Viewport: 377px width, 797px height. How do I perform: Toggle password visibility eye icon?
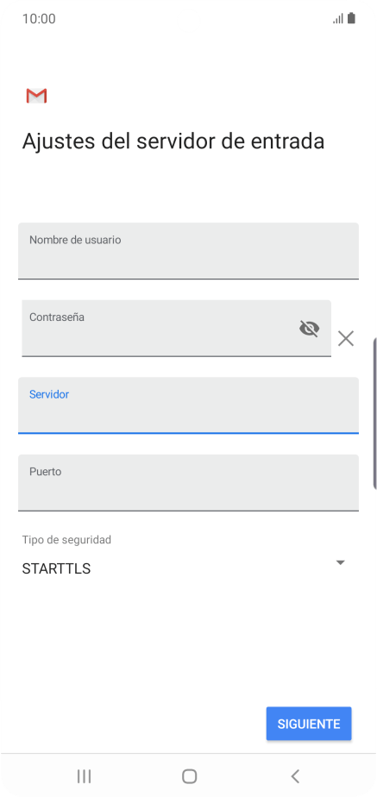coord(309,329)
